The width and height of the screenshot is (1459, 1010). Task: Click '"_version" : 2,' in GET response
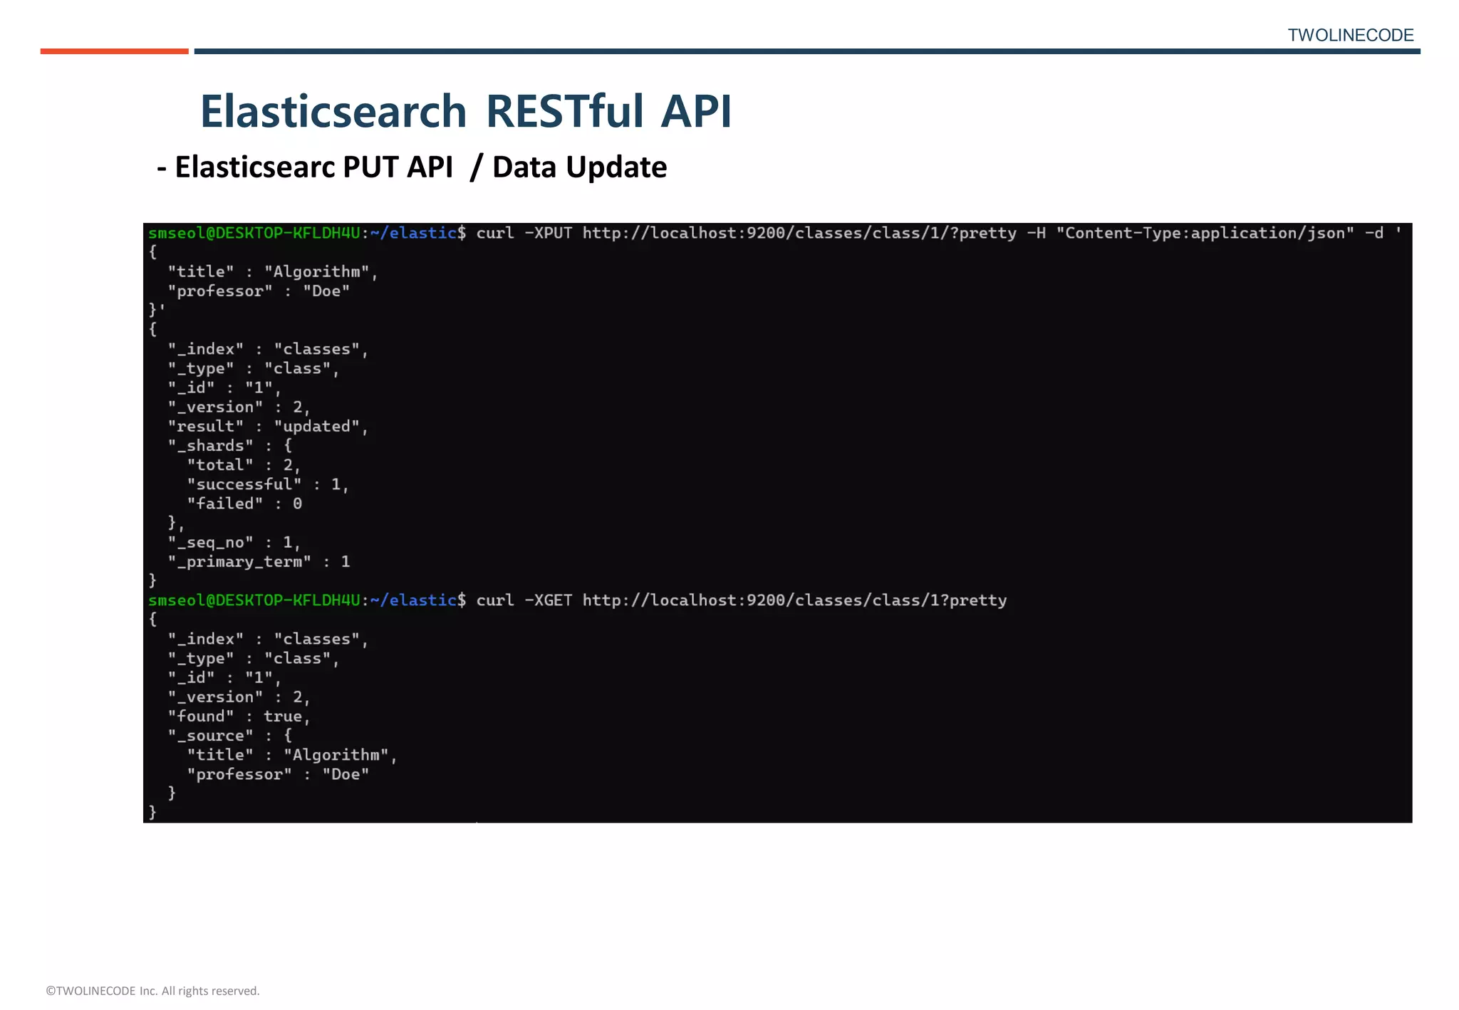[x=239, y=697]
